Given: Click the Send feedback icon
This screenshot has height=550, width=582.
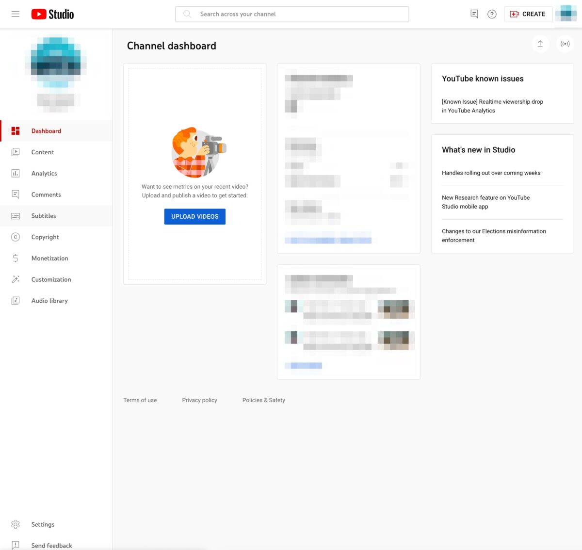Looking at the screenshot, I should tap(16, 545).
